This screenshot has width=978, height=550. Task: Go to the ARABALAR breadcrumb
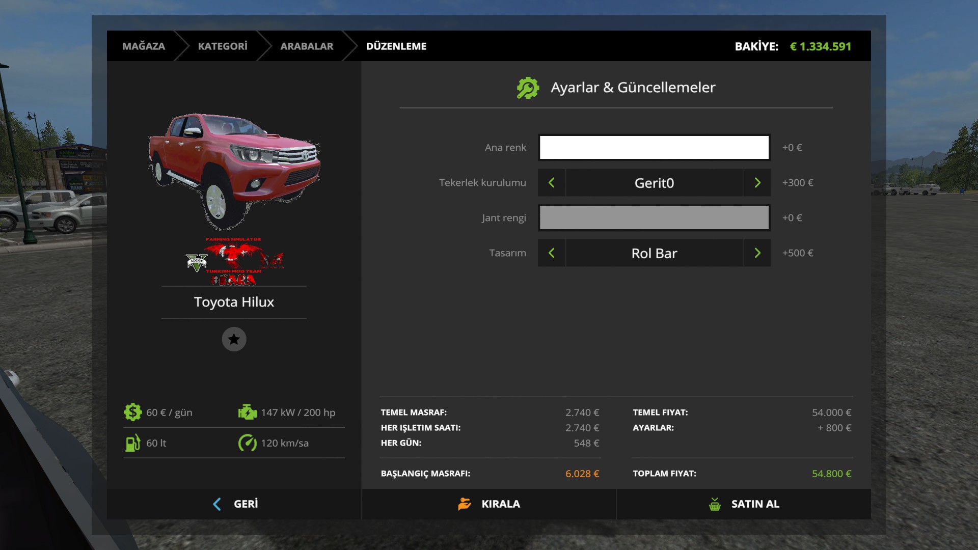pos(307,46)
